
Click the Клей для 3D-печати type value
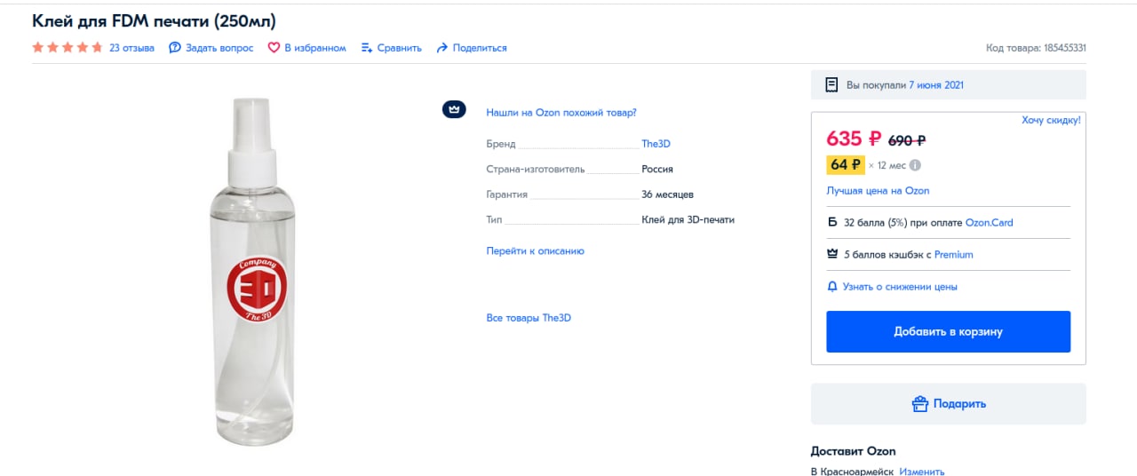click(x=688, y=219)
